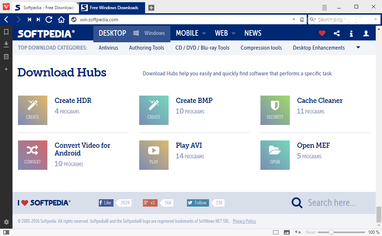Open the DESKTOP section
382x236 pixels.
112,33
